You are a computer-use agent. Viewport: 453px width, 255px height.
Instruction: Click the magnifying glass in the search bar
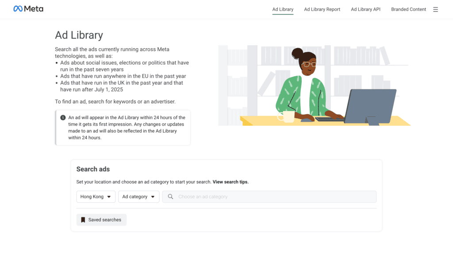[x=171, y=197]
